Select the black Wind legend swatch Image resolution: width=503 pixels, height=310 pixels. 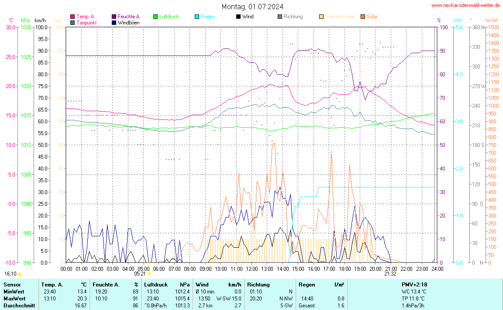(238, 17)
